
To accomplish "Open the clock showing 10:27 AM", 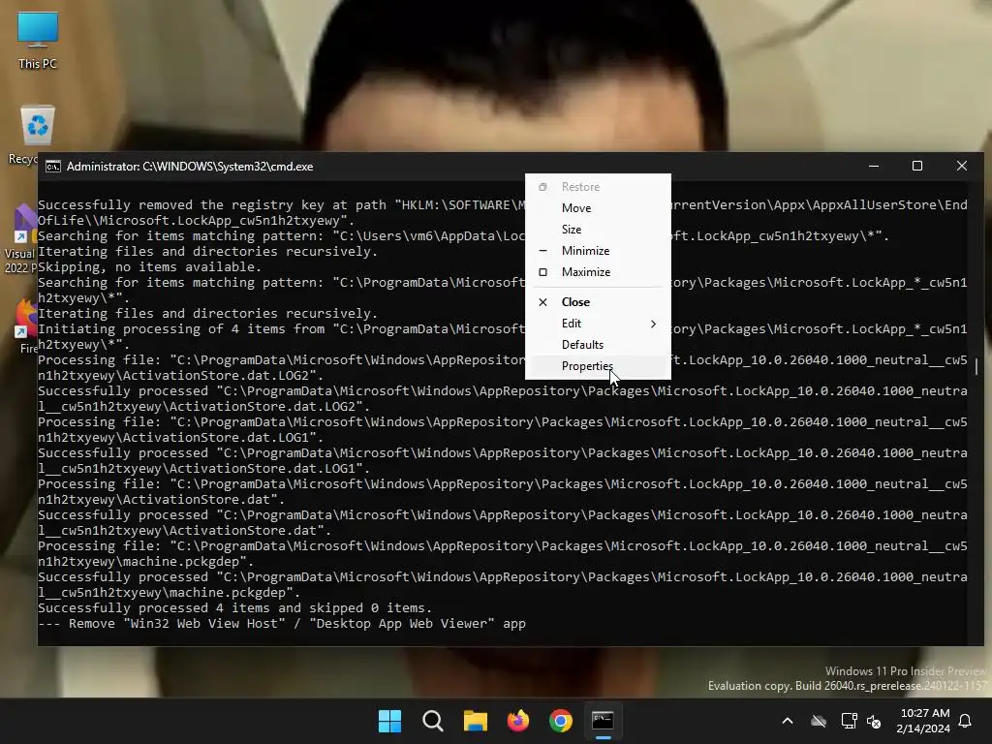I will (923, 721).
